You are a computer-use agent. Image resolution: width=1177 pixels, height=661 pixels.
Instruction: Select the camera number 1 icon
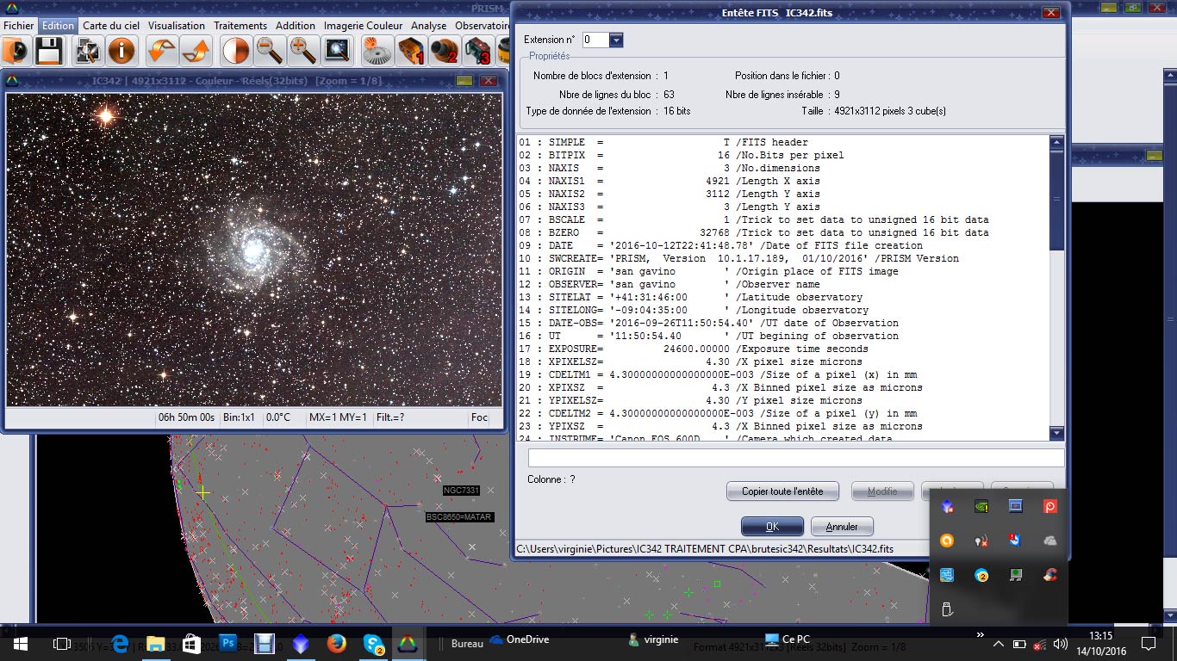tap(411, 51)
